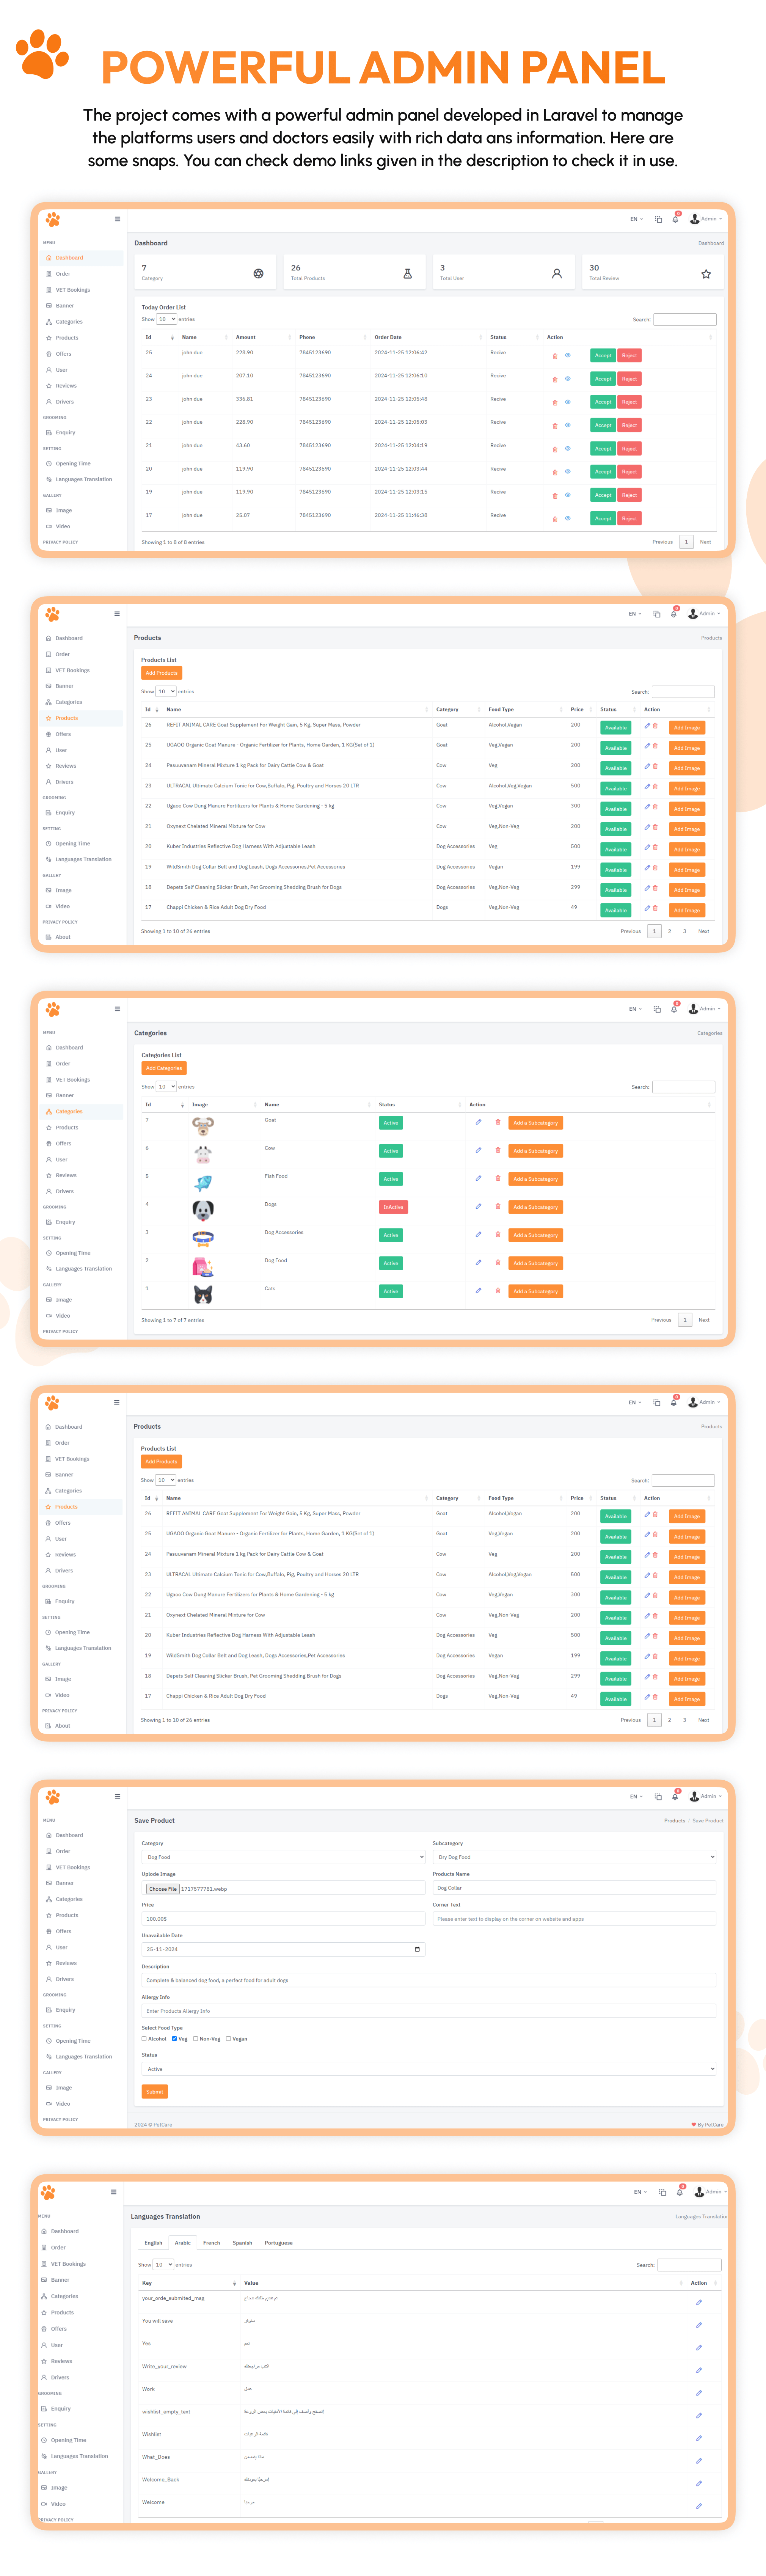Click trash icon for Cow category row
The image size is (766, 2576).
click(x=498, y=1150)
